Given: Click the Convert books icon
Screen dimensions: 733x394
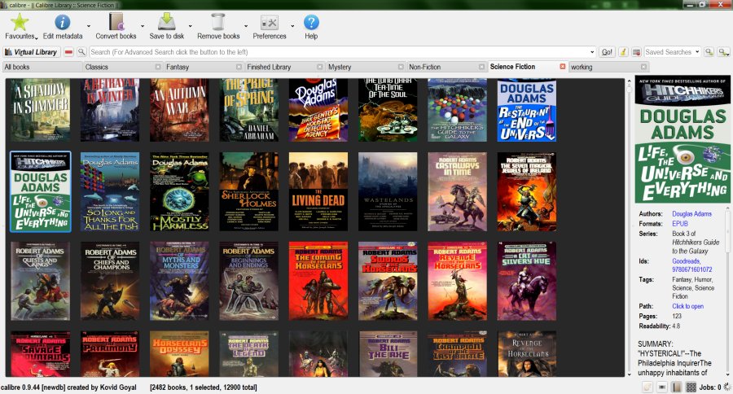Looking at the screenshot, I should point(116,23).
